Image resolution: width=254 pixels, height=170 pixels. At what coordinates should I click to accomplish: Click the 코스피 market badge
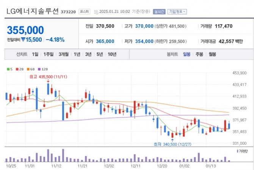[x=84, y=12]
